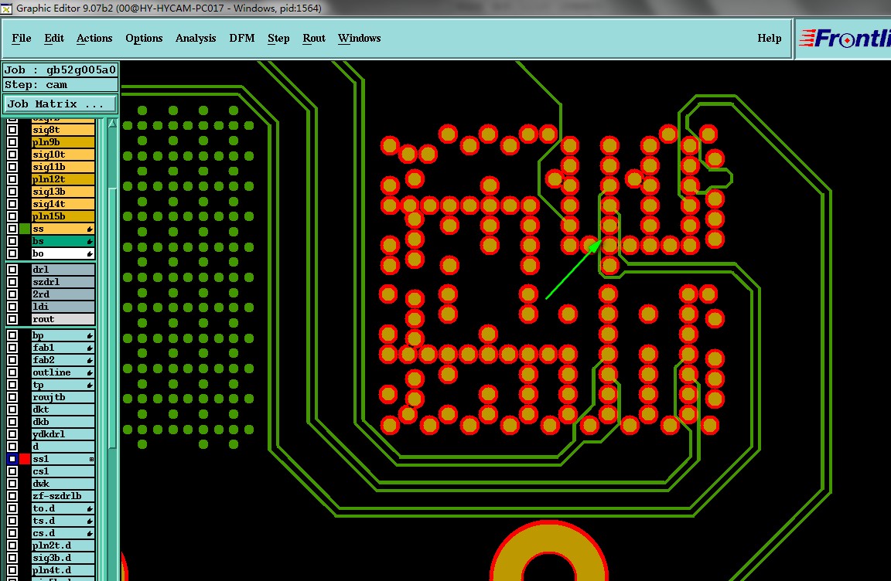Click the red color swatch of ss1 layer
Screen dimensions: 891x581
coord(25,459)
